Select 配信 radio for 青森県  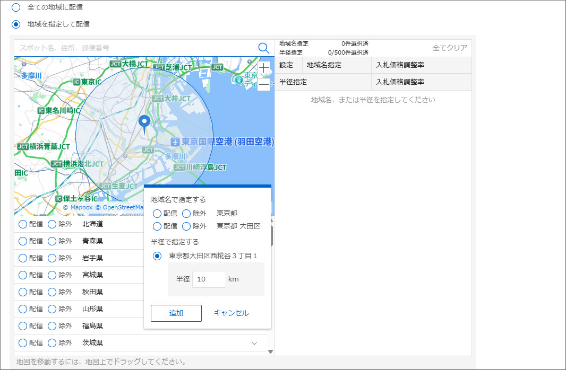23,241
